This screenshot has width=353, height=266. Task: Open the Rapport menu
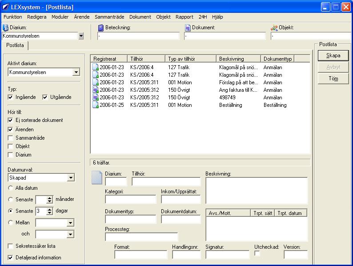pos(185,17)
